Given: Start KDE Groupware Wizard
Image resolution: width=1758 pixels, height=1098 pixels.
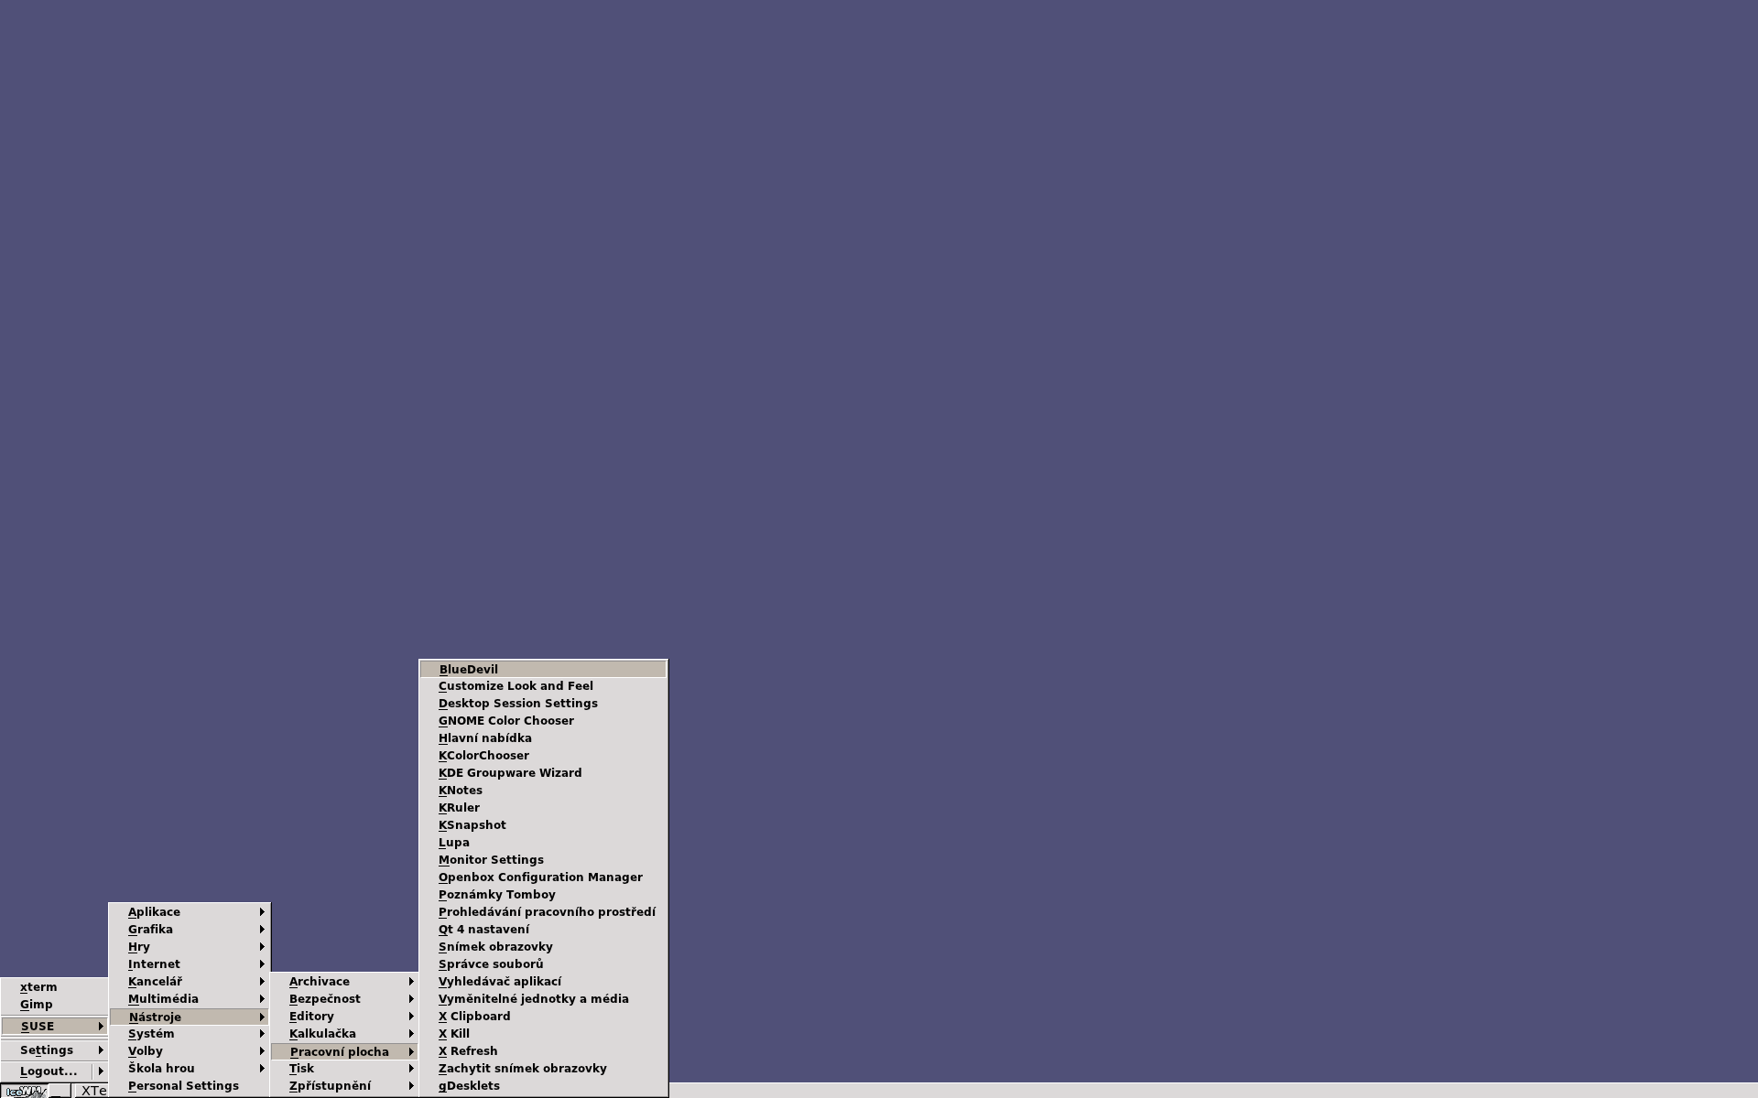Looking at the screenshot, I should (543, 773).
